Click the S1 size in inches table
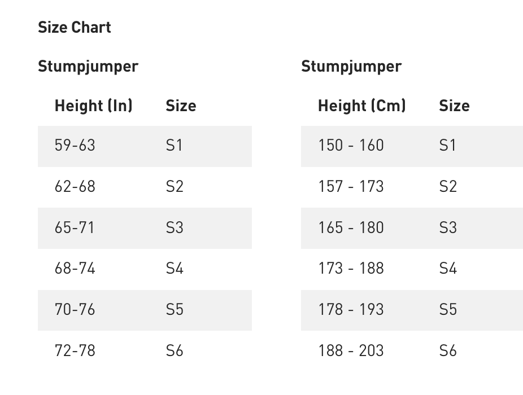 [x=174, y=146]
